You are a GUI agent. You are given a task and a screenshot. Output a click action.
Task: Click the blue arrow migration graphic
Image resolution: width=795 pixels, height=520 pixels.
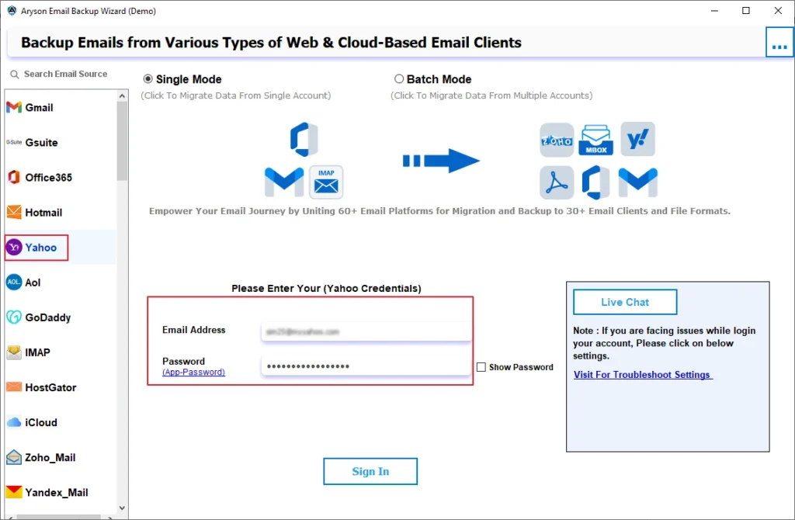coord(441,161)
